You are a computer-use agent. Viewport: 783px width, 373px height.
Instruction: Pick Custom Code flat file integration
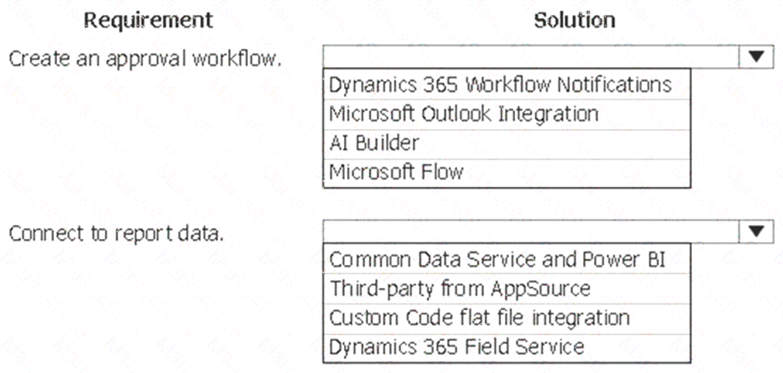(x=507, y=318)
